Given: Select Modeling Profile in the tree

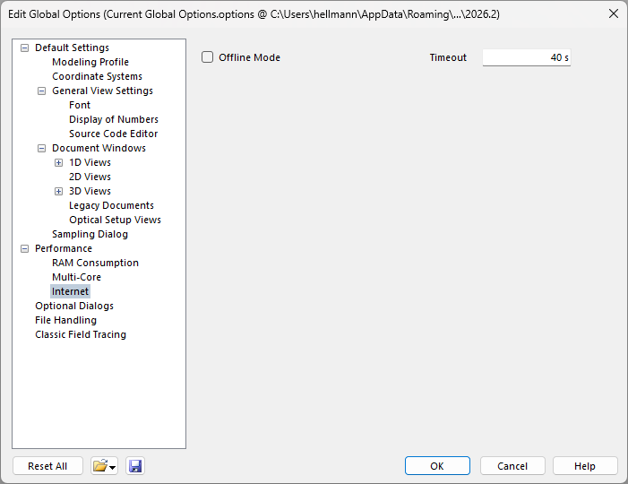Looking at the screenshot, I should pos(90,62).
